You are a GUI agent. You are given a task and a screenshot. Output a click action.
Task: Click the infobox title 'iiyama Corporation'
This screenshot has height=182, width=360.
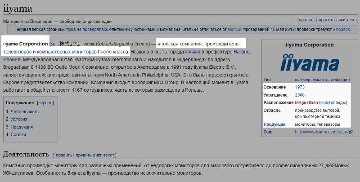click(x=310, y=45)
